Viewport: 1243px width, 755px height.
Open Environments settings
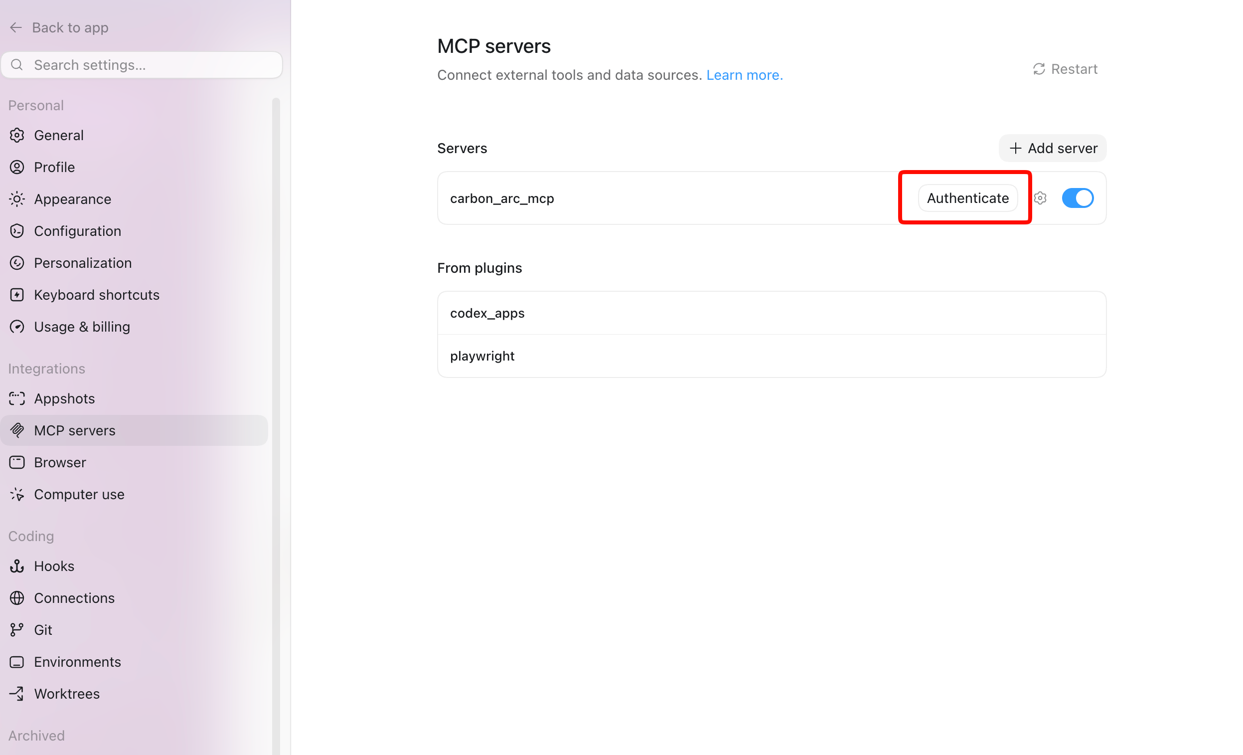pos(134,662)
